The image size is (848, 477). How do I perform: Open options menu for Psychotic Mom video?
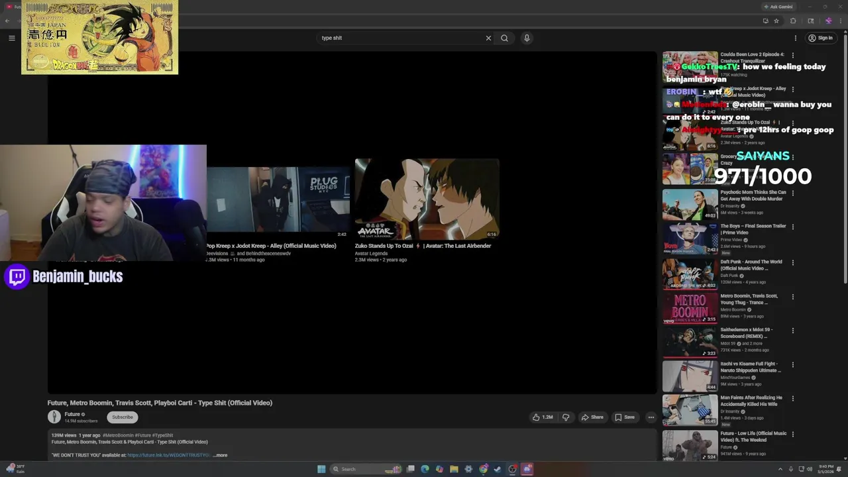pyautogui.click(x=792, y=193)
